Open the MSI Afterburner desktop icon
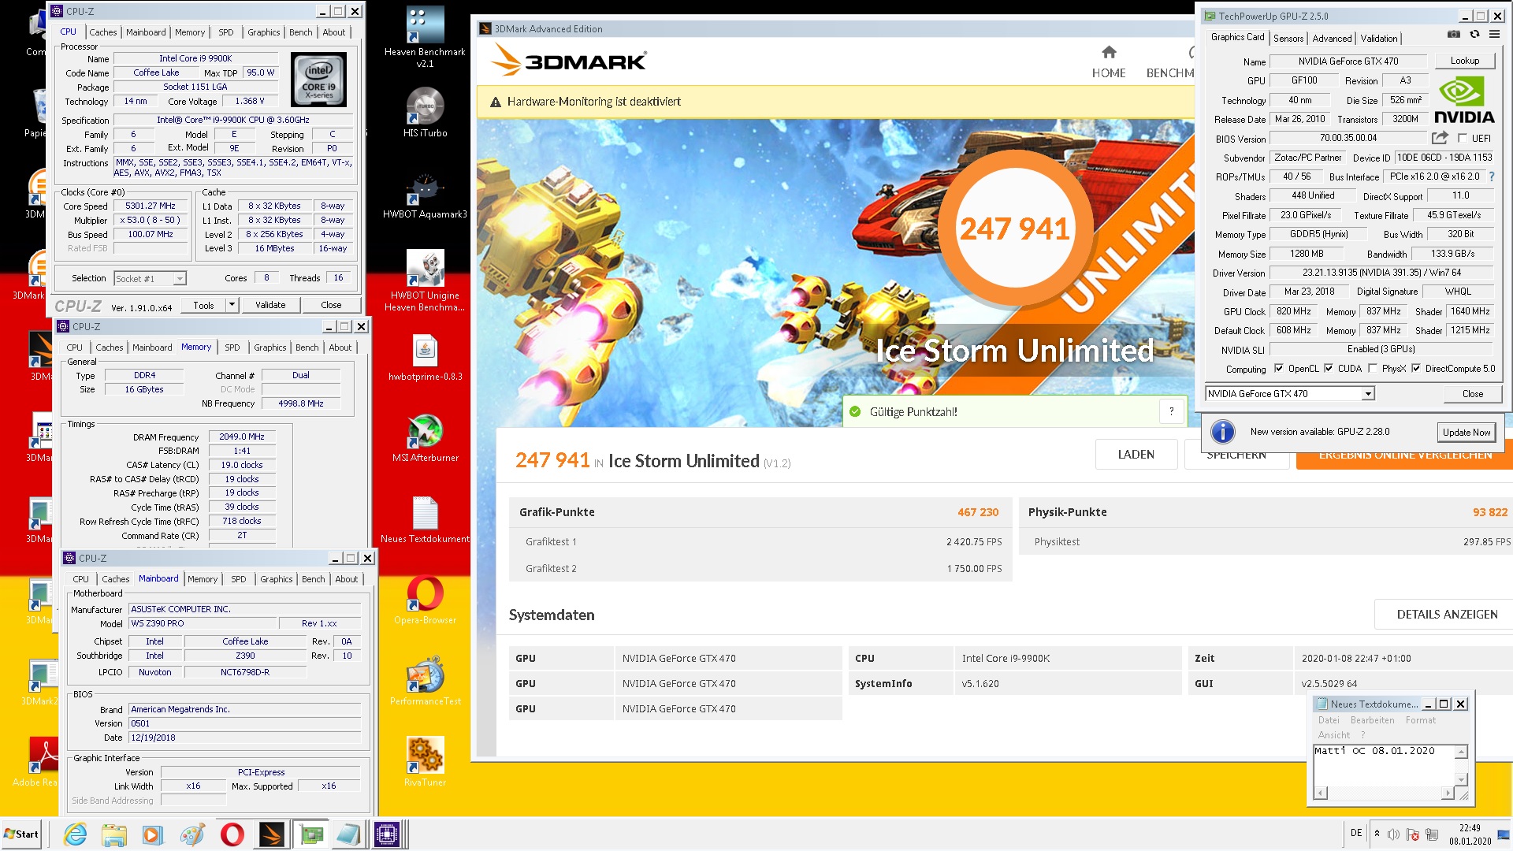The width and height of the screenshot is (1513, 851). point(425,438)
